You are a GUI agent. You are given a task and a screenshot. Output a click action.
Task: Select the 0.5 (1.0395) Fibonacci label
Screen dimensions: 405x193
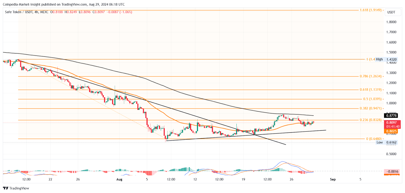(372, 99)
